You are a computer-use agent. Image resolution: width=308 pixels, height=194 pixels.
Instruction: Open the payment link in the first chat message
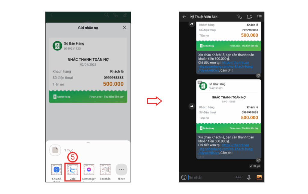(x=226, y=67)
